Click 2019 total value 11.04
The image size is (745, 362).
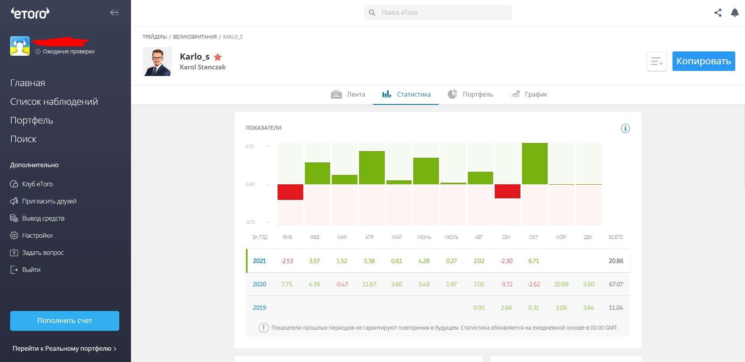tap(616, 307)
